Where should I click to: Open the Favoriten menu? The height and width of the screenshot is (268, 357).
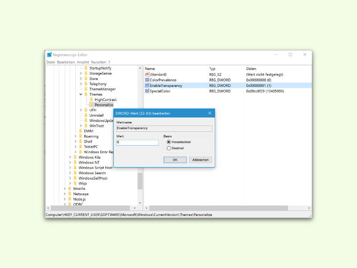pyautogui.click(x=99, y=62)
